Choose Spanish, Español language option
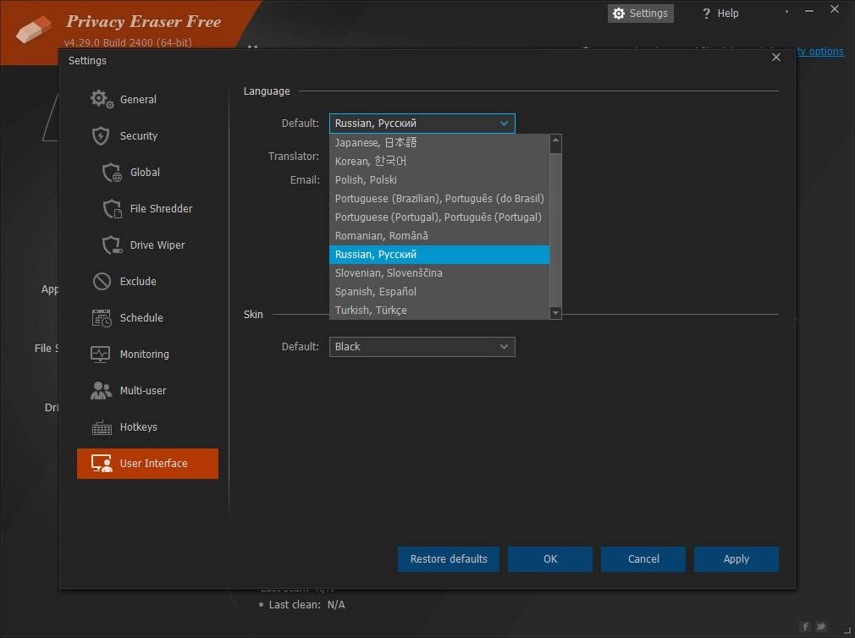Screen dimensions: 855x638 tap(439, 291)
